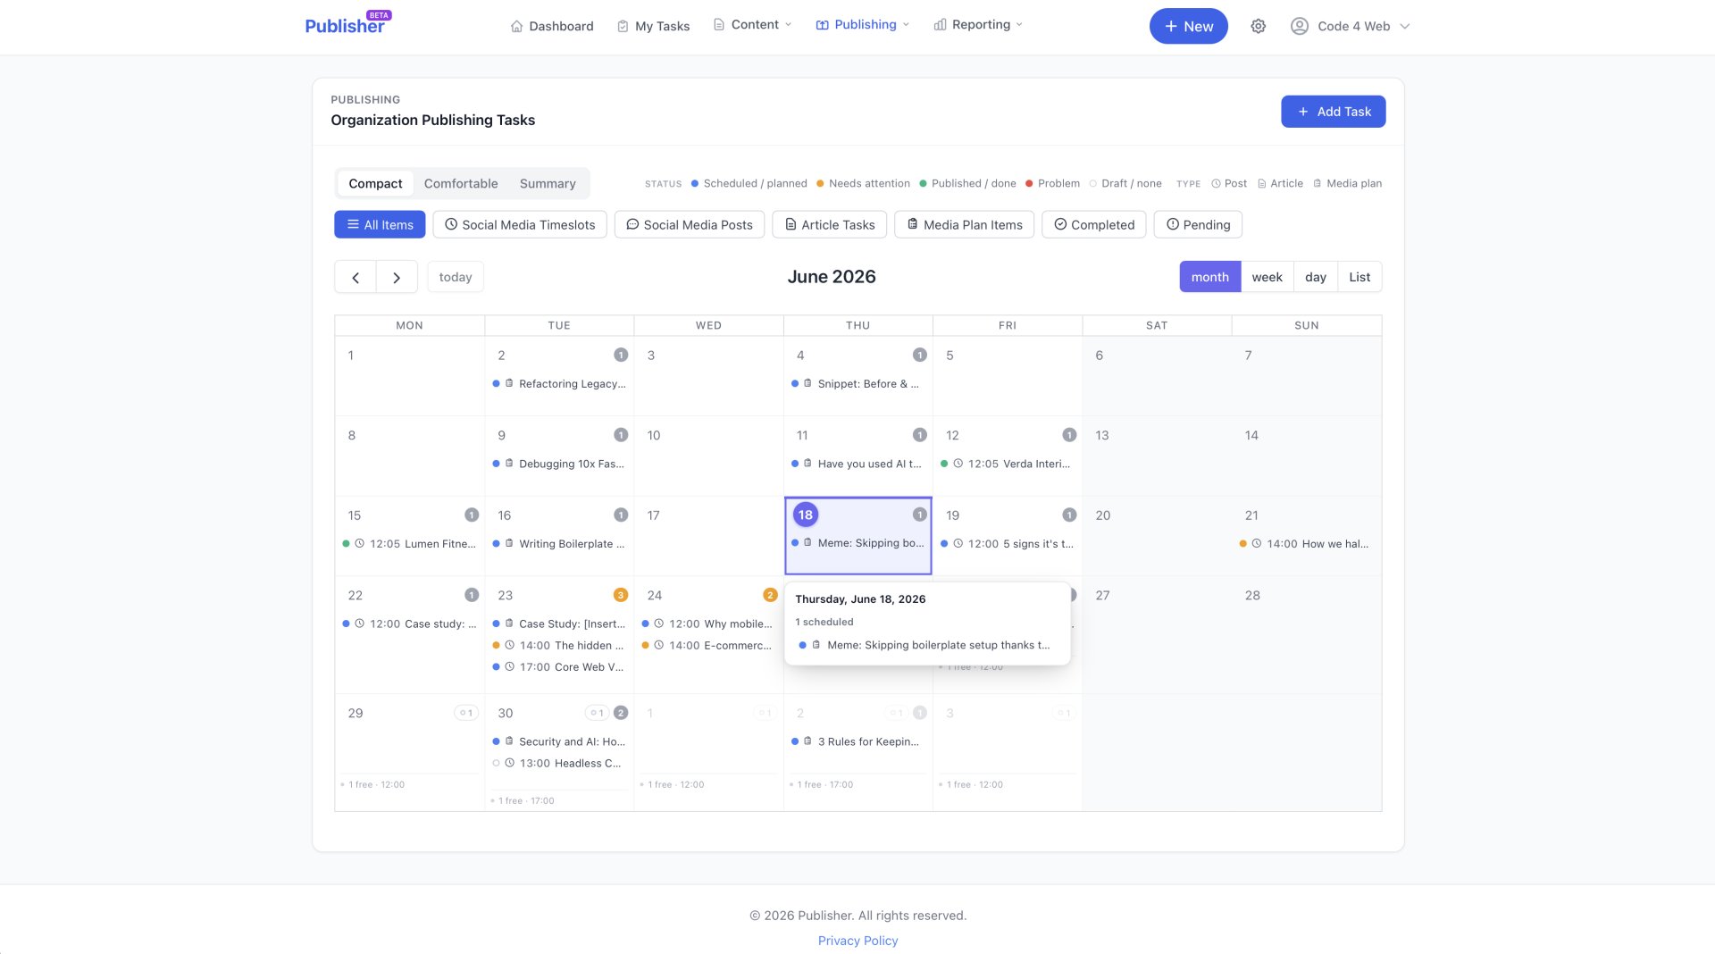Screen dimensions: 1715x954
Task: Open the Debugging 10x Fas... event
Action: [x=559, y=464]
